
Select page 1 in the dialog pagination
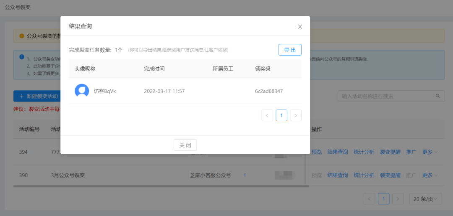tap(281, 115)
